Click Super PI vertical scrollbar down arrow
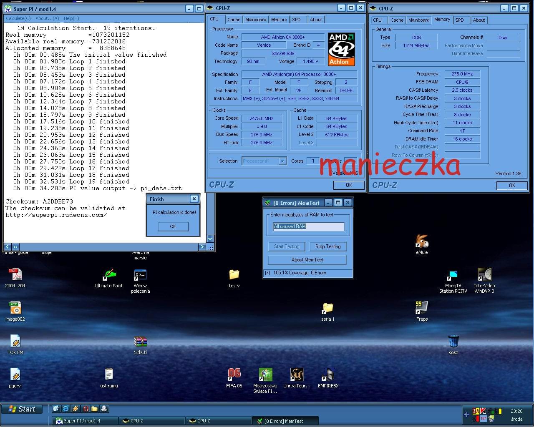 point(210,239)
